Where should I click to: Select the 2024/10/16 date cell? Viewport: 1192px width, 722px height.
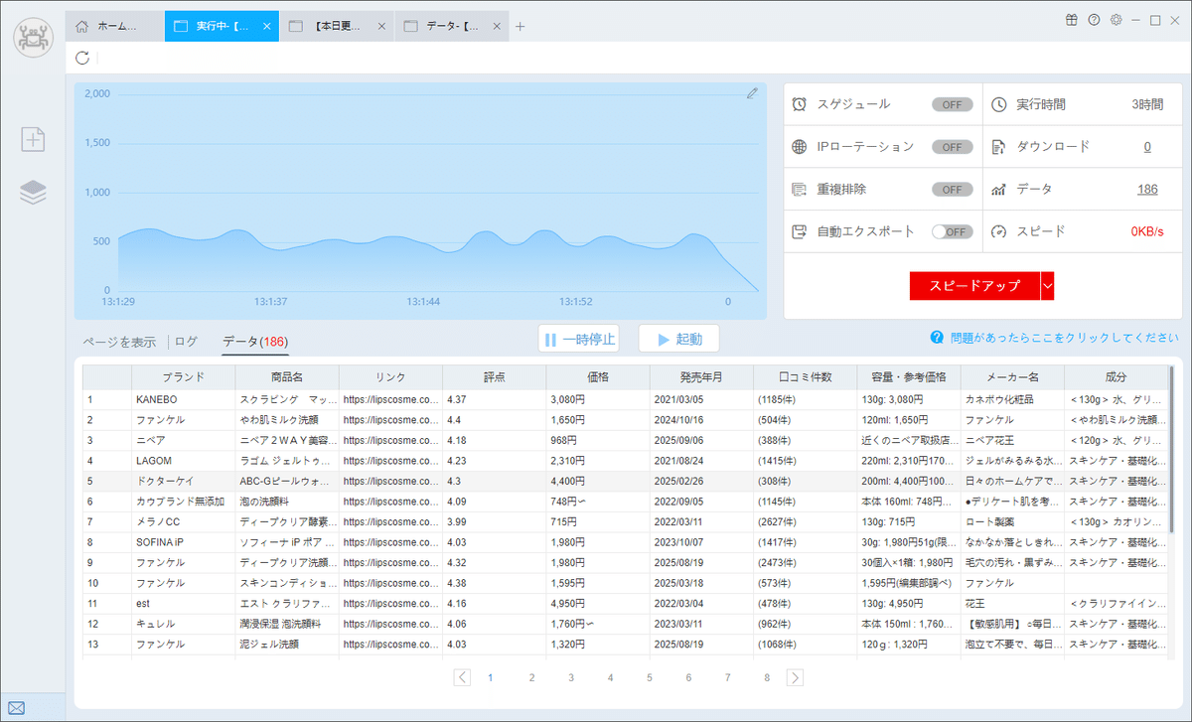[701, 420]
